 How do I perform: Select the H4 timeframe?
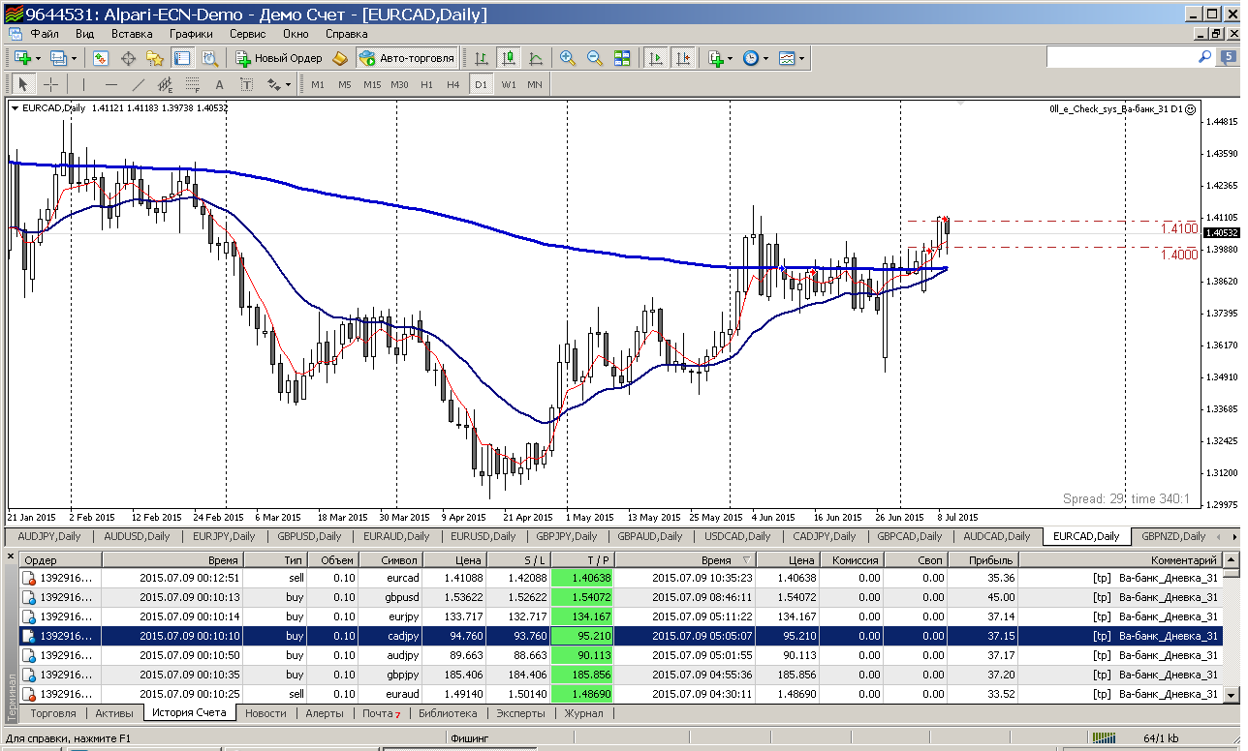tap(453, 84)
